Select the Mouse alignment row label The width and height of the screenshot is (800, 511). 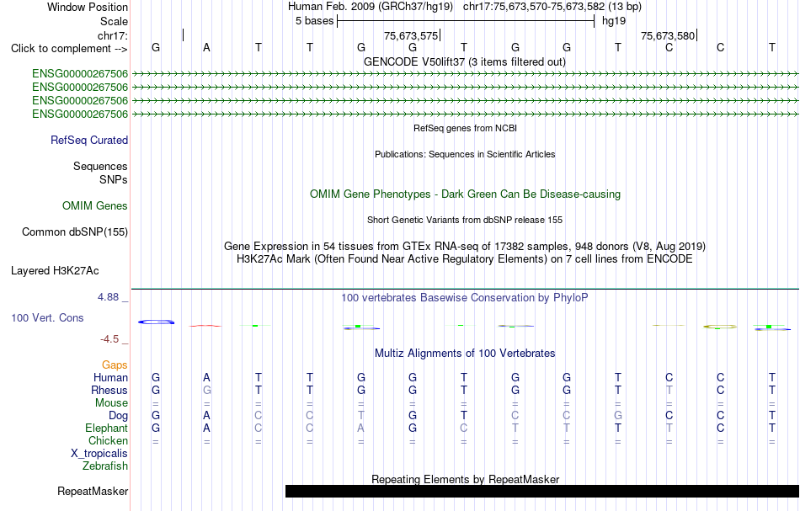tap(111, 403)
